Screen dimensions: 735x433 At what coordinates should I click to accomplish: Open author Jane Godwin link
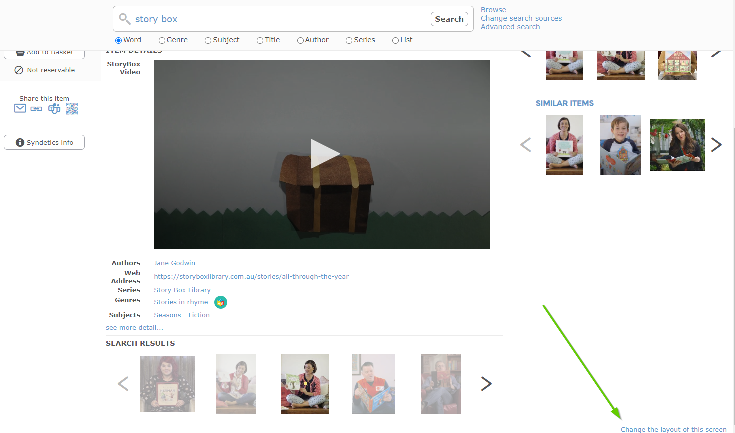tap(174, 263)
